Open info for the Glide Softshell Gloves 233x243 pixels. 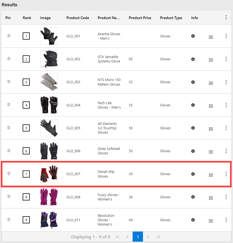[193, 151]
